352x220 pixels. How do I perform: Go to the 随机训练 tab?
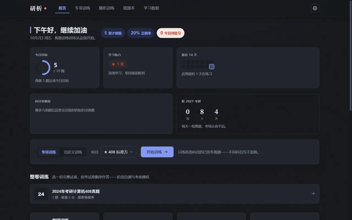(107, 8)
